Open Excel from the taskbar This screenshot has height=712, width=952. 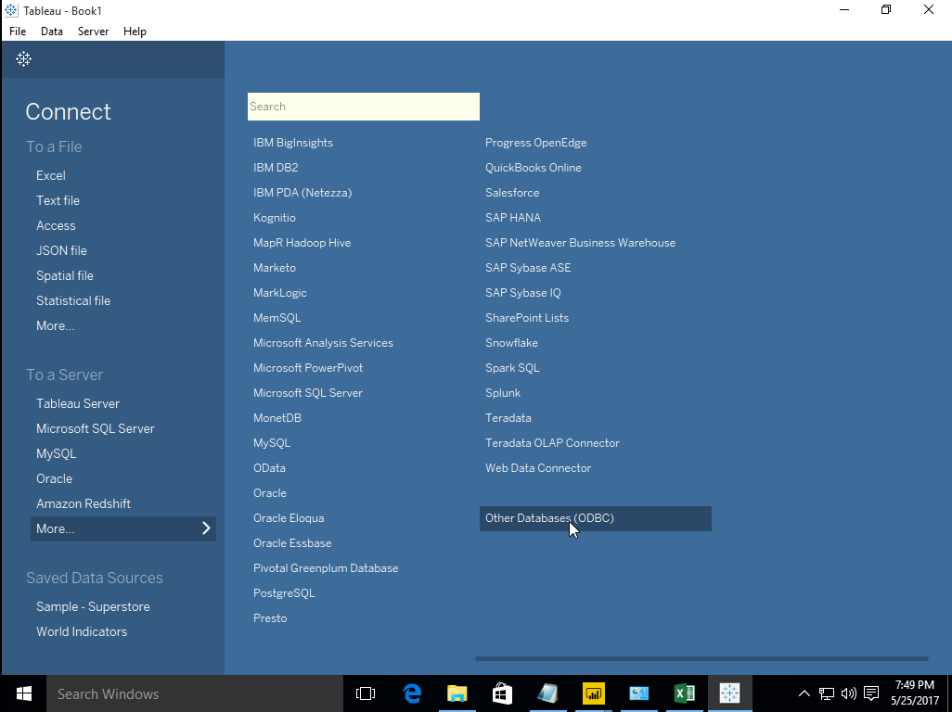click(x=684, y=693)
